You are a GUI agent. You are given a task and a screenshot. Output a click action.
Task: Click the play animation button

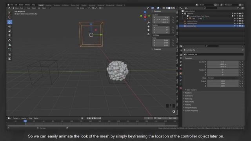pos(95,118)
